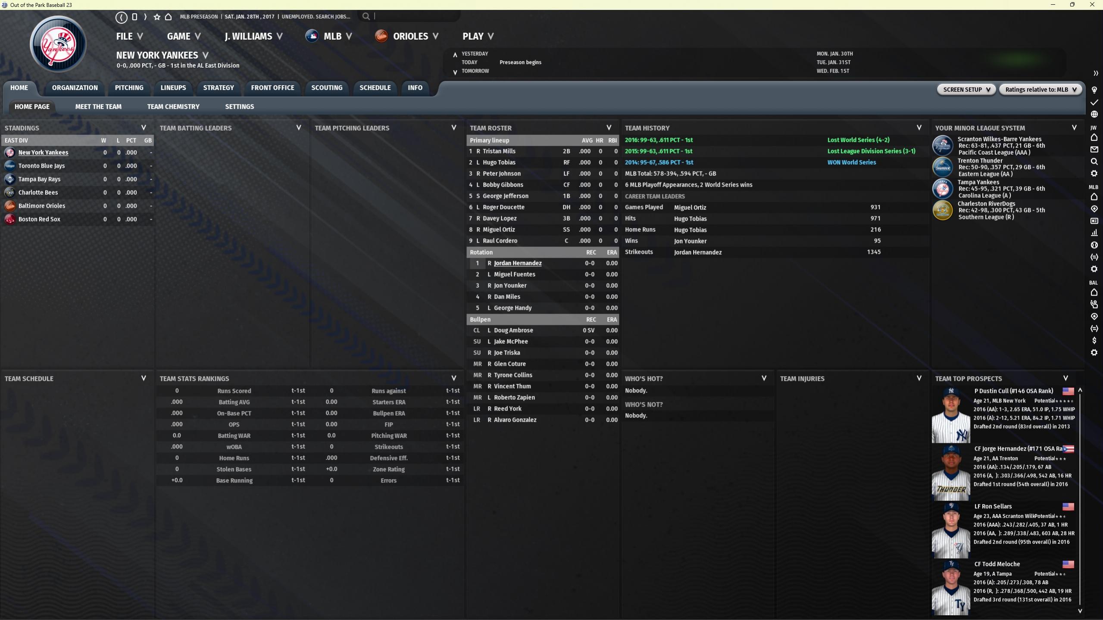Click the dollar sign finances icon

[1094, 341]
